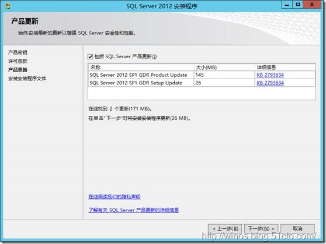Select the 产品更新 step in sidebar
326x244 pixels.
(x=18, y=70)
